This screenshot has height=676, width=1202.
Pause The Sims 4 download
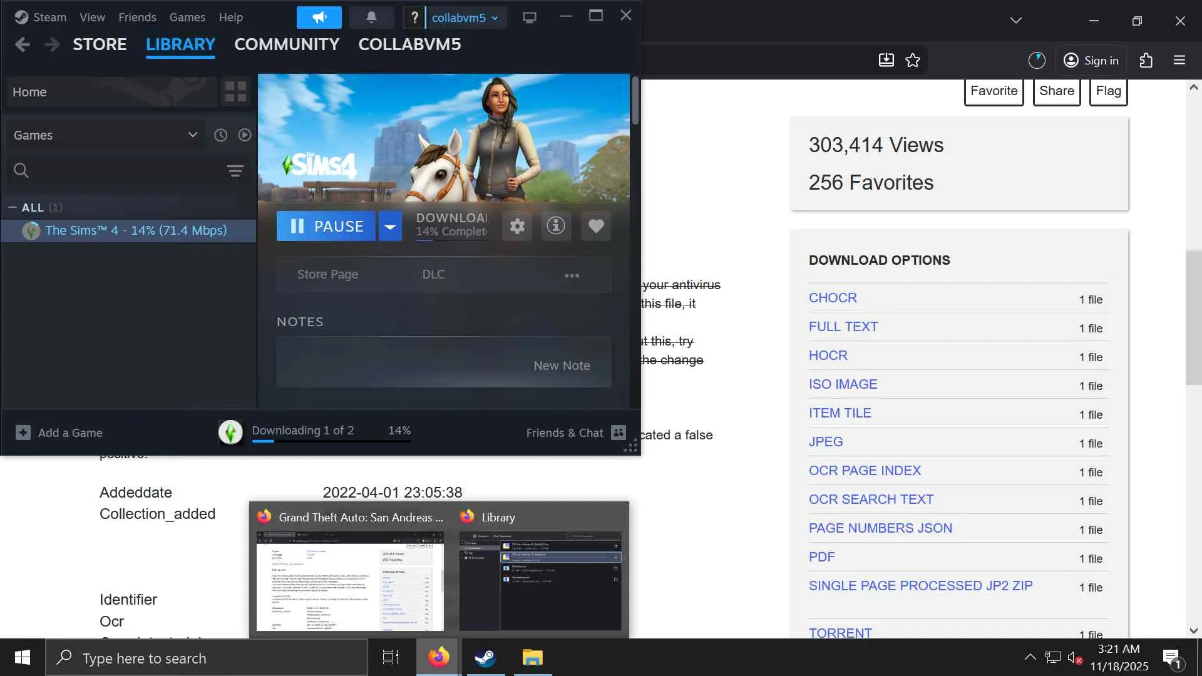tap(326, 226)
